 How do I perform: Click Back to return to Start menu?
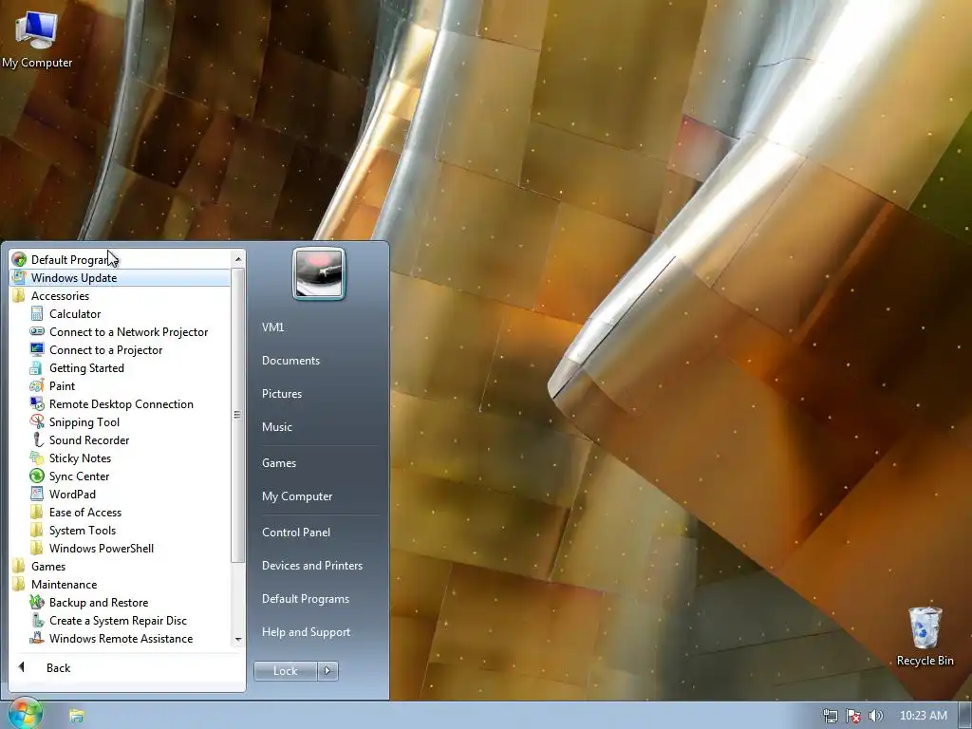[x=58, y=667]
